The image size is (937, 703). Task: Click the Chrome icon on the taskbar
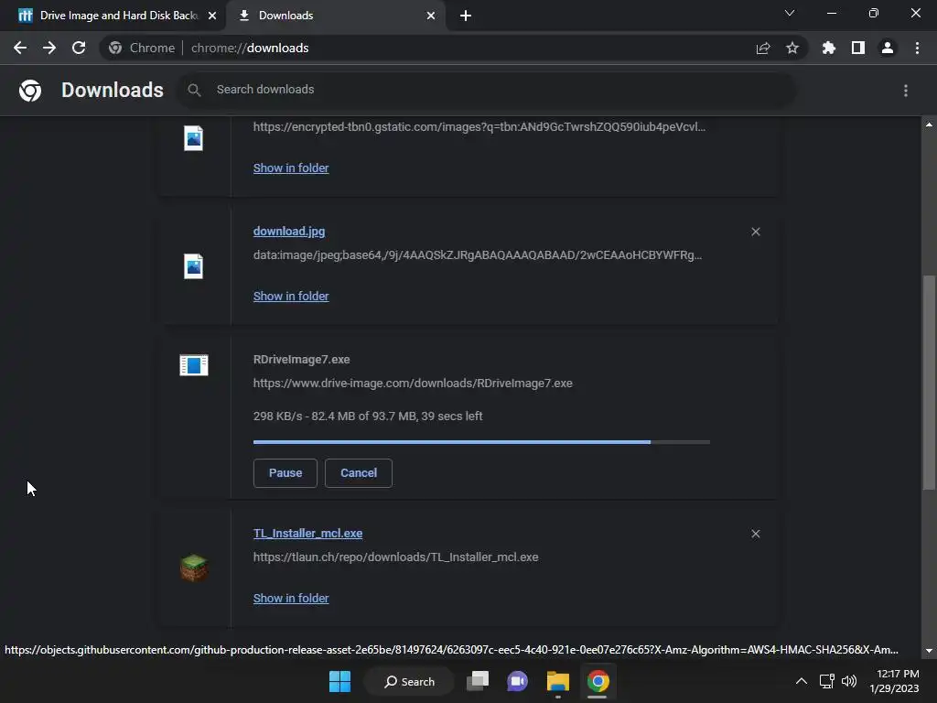598,681
